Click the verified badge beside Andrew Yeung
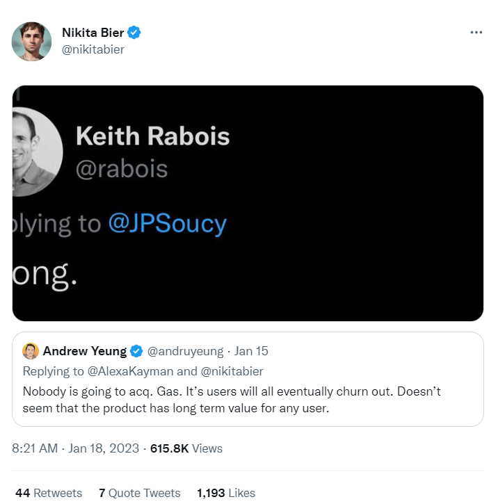 137,351
